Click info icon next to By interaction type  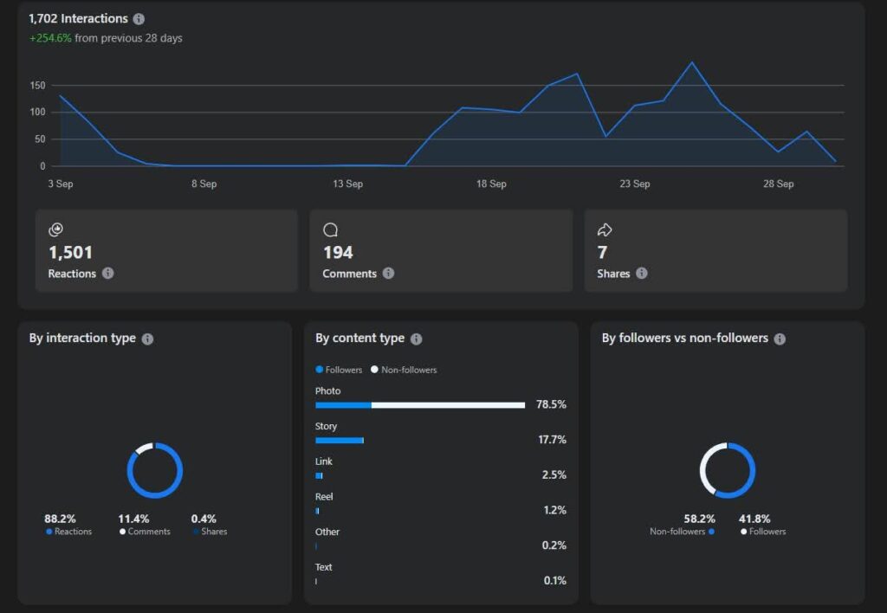147,339
